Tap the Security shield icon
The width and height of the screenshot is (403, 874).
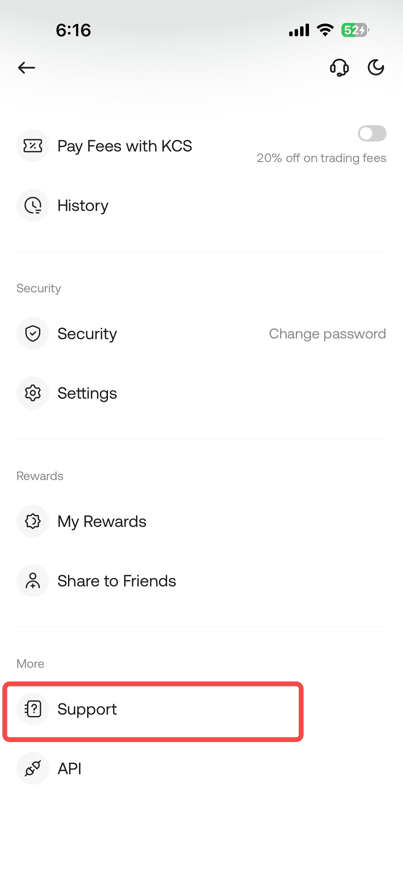pos(33,334)
